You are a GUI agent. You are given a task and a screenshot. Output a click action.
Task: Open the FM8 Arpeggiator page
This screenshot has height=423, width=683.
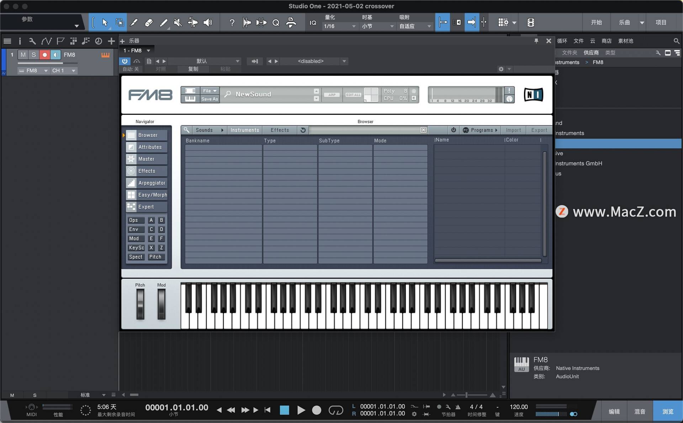[x=147, y=183]
